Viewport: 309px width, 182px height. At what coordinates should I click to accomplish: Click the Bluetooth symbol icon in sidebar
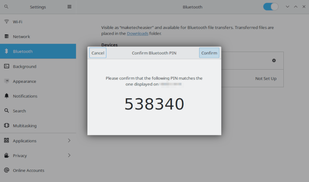(7, 51)
